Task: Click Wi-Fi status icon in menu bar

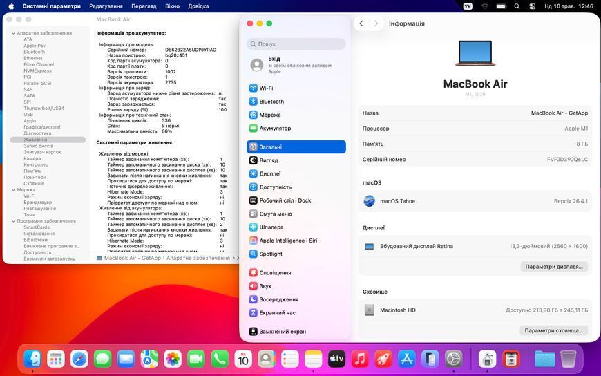Action: click(x=485, y=6)
